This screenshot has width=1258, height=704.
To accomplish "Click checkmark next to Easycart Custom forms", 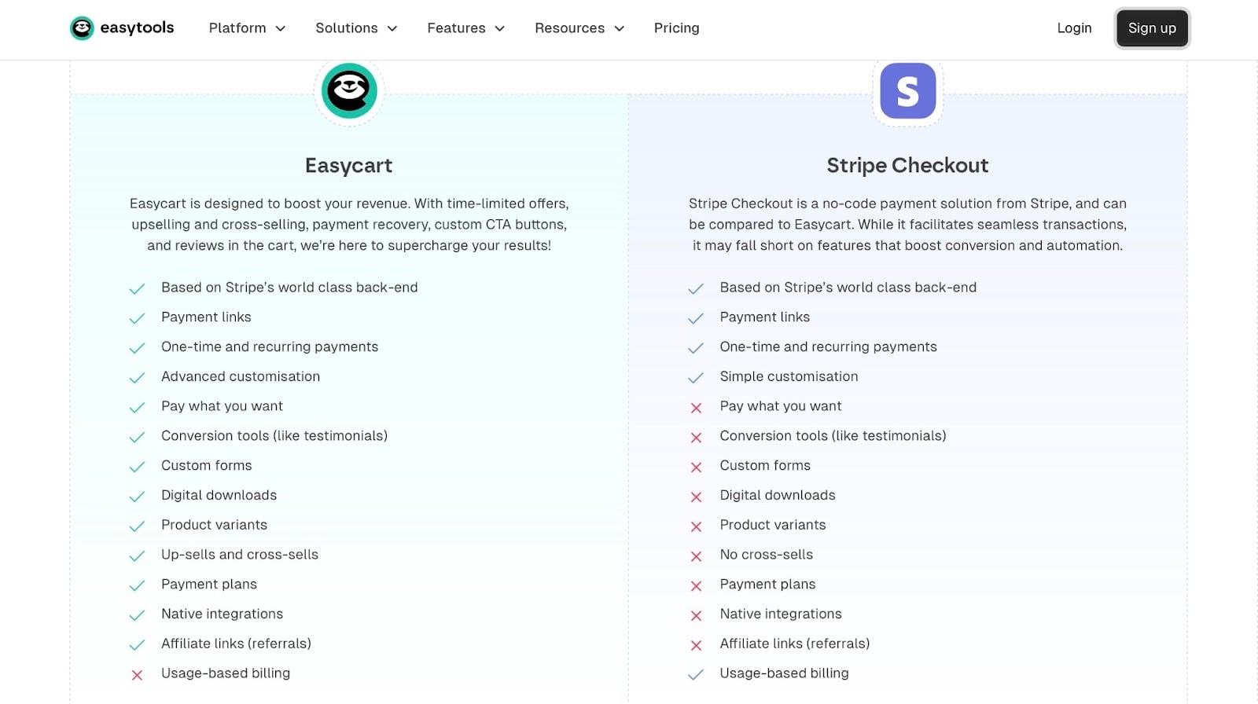I will pyautogui.click(x=137, y=467).
